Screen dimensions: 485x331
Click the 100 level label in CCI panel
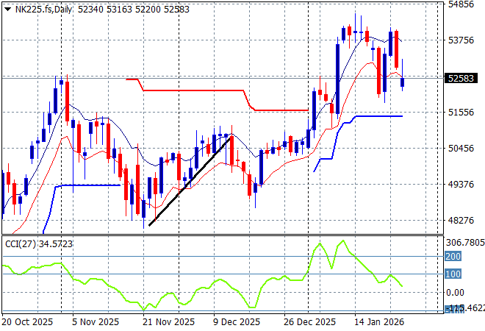(453, 274)
